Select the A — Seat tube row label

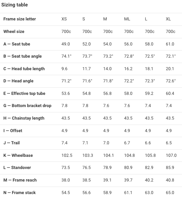tap(17, 44)
